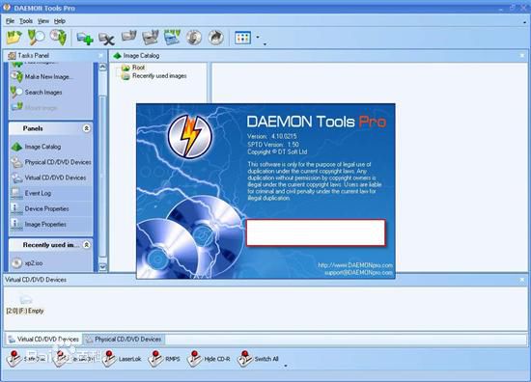Remove virtual drive using the X icon
531x382 pixels.
(106, 39)
